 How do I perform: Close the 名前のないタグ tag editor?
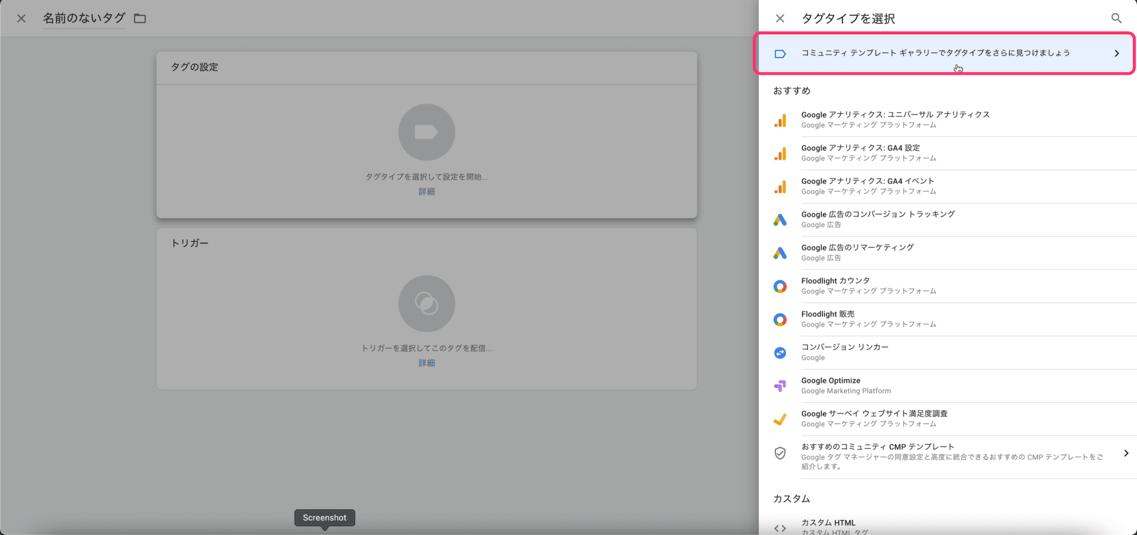pos(21,18)
